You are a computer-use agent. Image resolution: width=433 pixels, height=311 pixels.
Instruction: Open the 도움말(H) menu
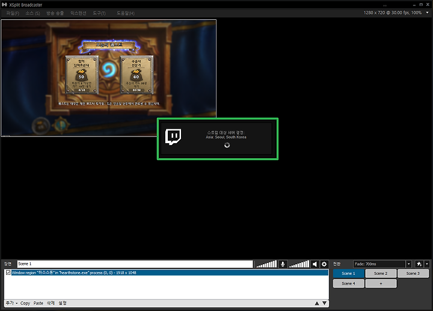point(126,13)
